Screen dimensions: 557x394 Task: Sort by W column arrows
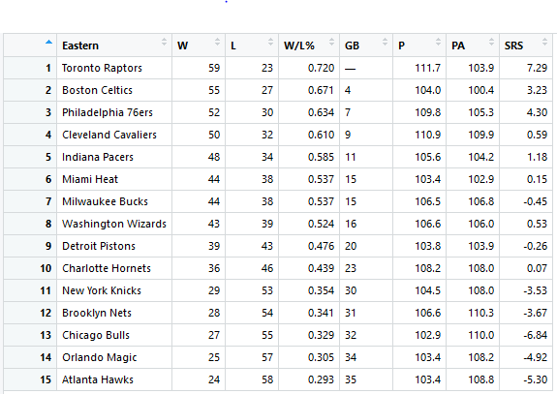click(217, 42)
